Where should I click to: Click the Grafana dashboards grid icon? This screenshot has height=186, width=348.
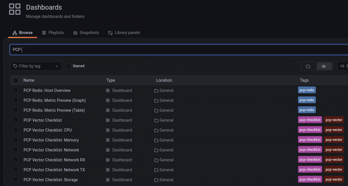click(14, 9)
